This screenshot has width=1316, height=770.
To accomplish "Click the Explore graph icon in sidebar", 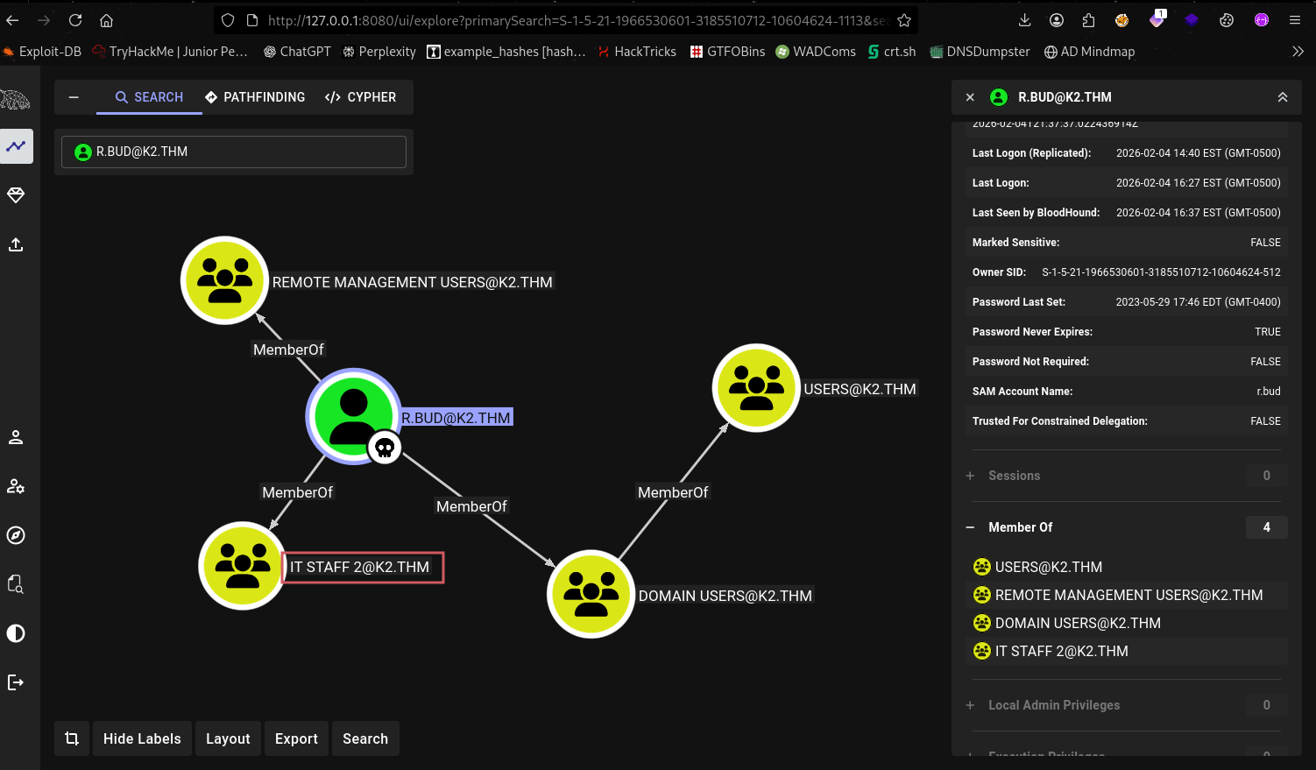I will coord(16,146).
